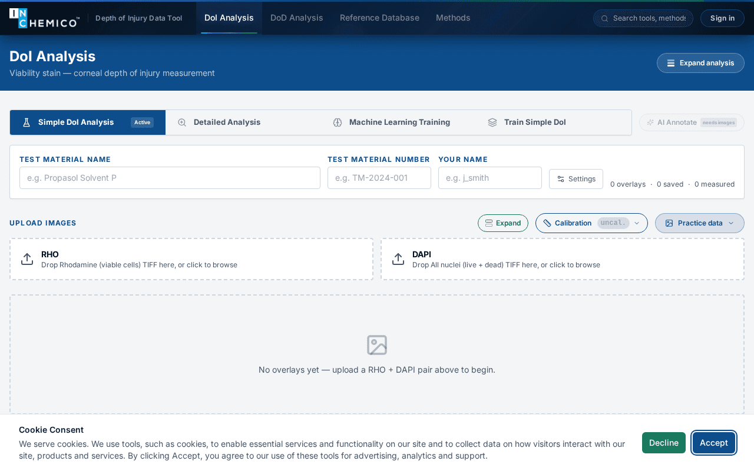Screen dimensions: 754x471
Task: Click the green Expand button
Action: click(x=503, y=223)
